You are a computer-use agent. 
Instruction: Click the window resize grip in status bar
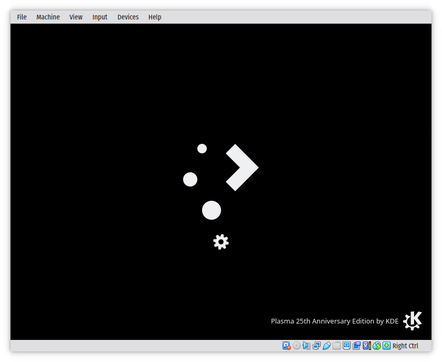tap(428, 347)
